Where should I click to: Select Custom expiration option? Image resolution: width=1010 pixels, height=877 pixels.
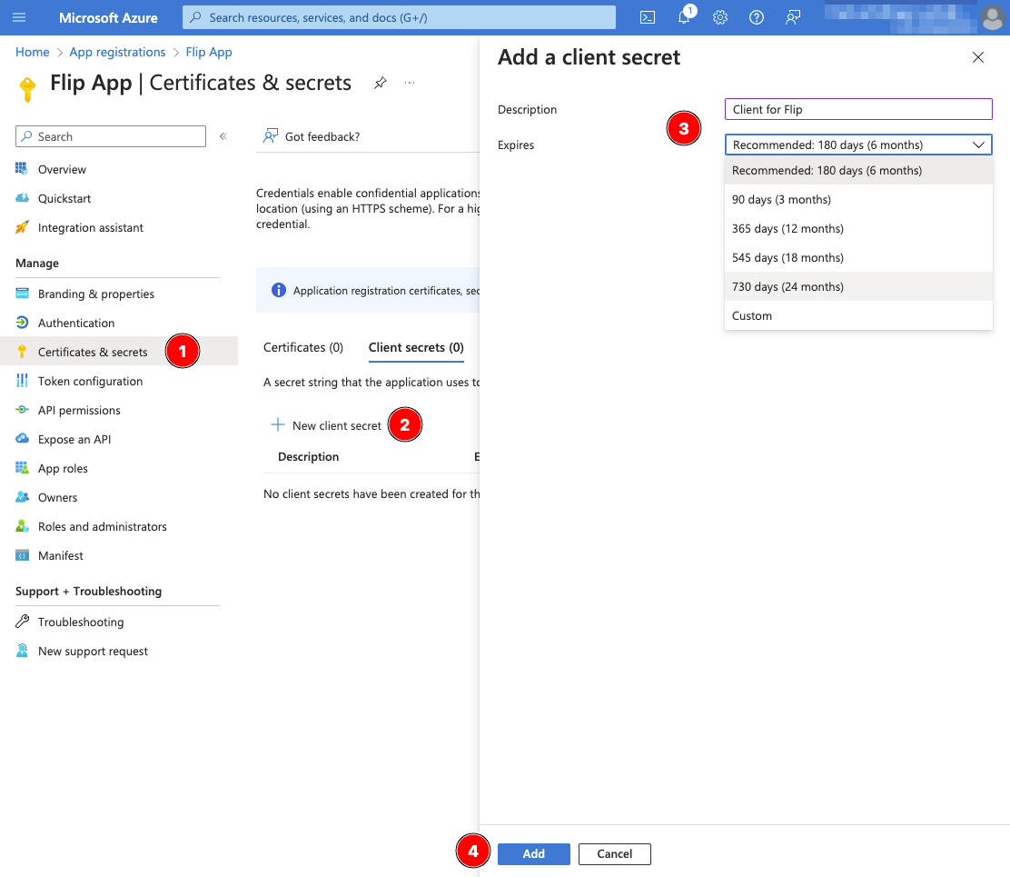[858, 315]
